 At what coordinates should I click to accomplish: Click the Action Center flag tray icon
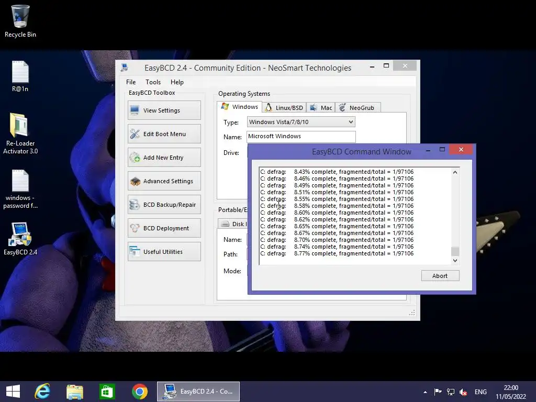coord(438,392)
